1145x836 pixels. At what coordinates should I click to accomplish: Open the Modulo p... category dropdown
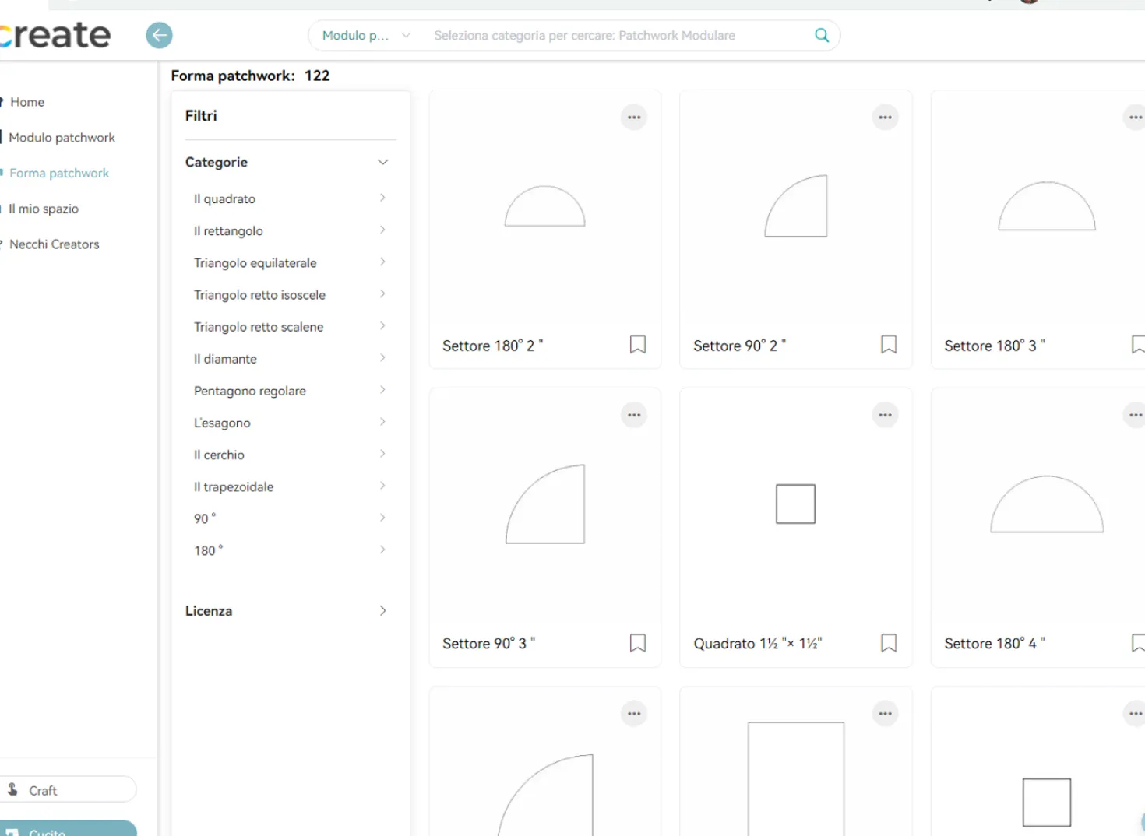366,35
